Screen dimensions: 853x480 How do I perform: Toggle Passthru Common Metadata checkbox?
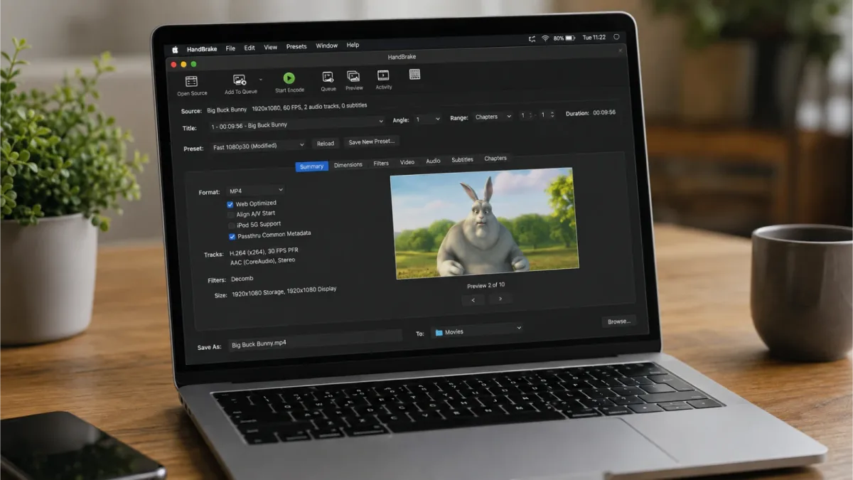click(232, 236)
